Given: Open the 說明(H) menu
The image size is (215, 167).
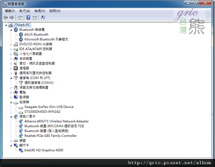Looking at the screenshot, I should [55, 11].
